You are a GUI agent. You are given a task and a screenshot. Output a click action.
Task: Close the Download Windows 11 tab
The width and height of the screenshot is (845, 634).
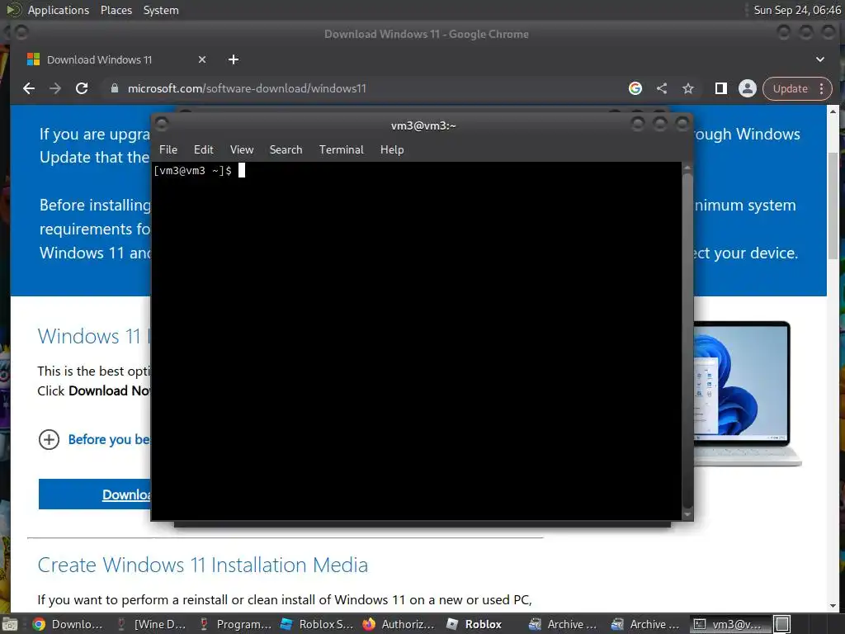[x=202, y=59]
